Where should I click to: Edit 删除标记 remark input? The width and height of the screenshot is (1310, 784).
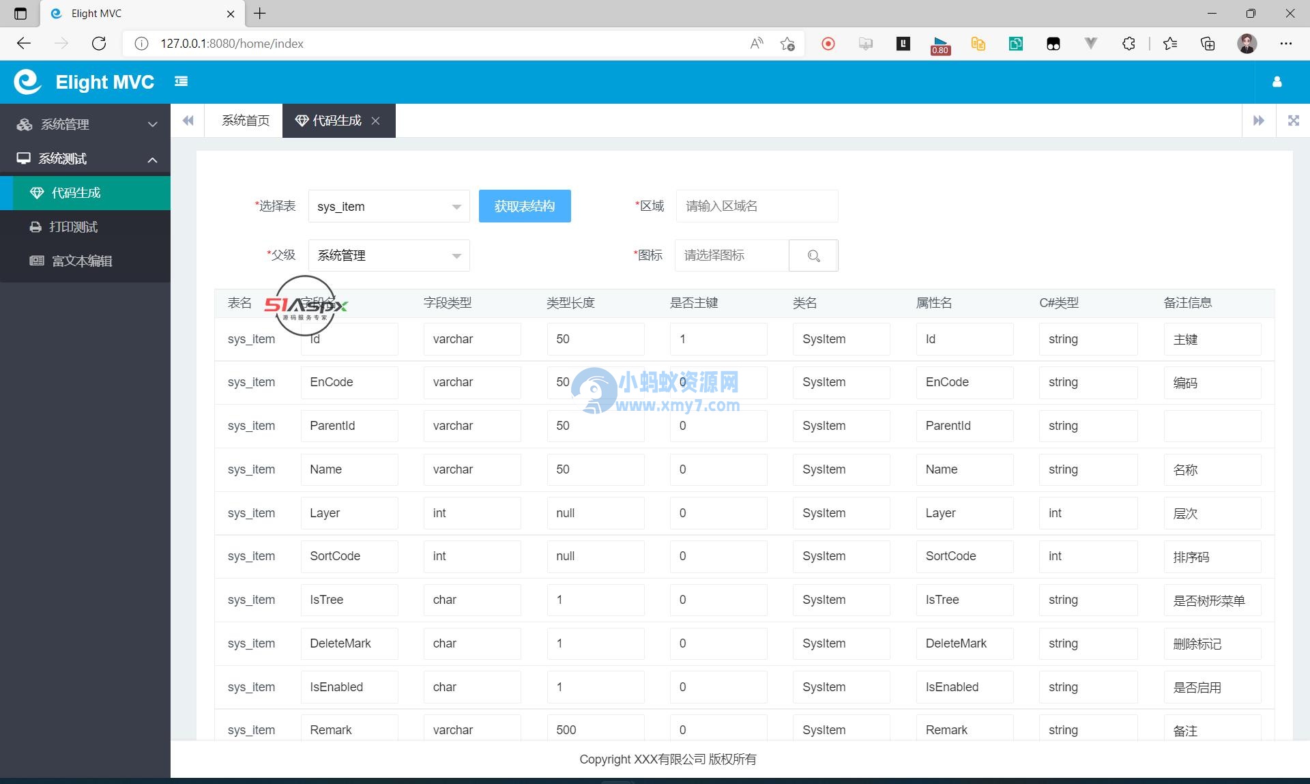point(1212,643)
